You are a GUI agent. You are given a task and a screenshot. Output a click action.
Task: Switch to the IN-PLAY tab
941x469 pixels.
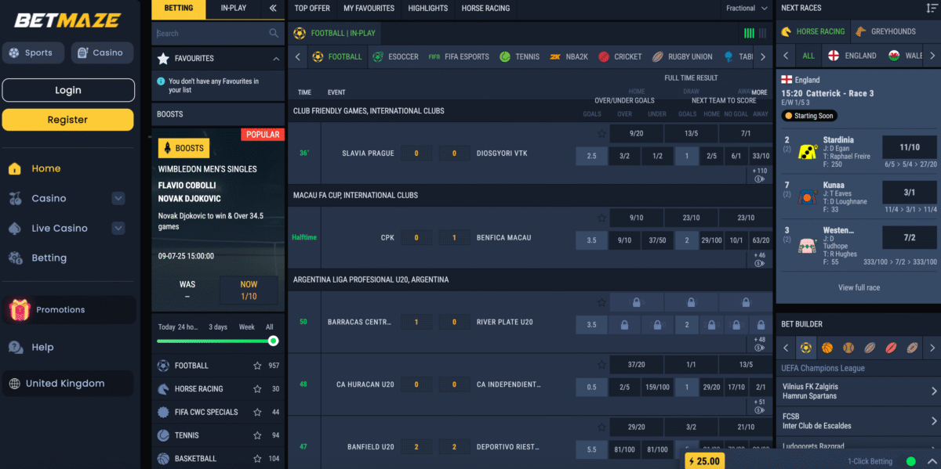(x=233, y=9)
